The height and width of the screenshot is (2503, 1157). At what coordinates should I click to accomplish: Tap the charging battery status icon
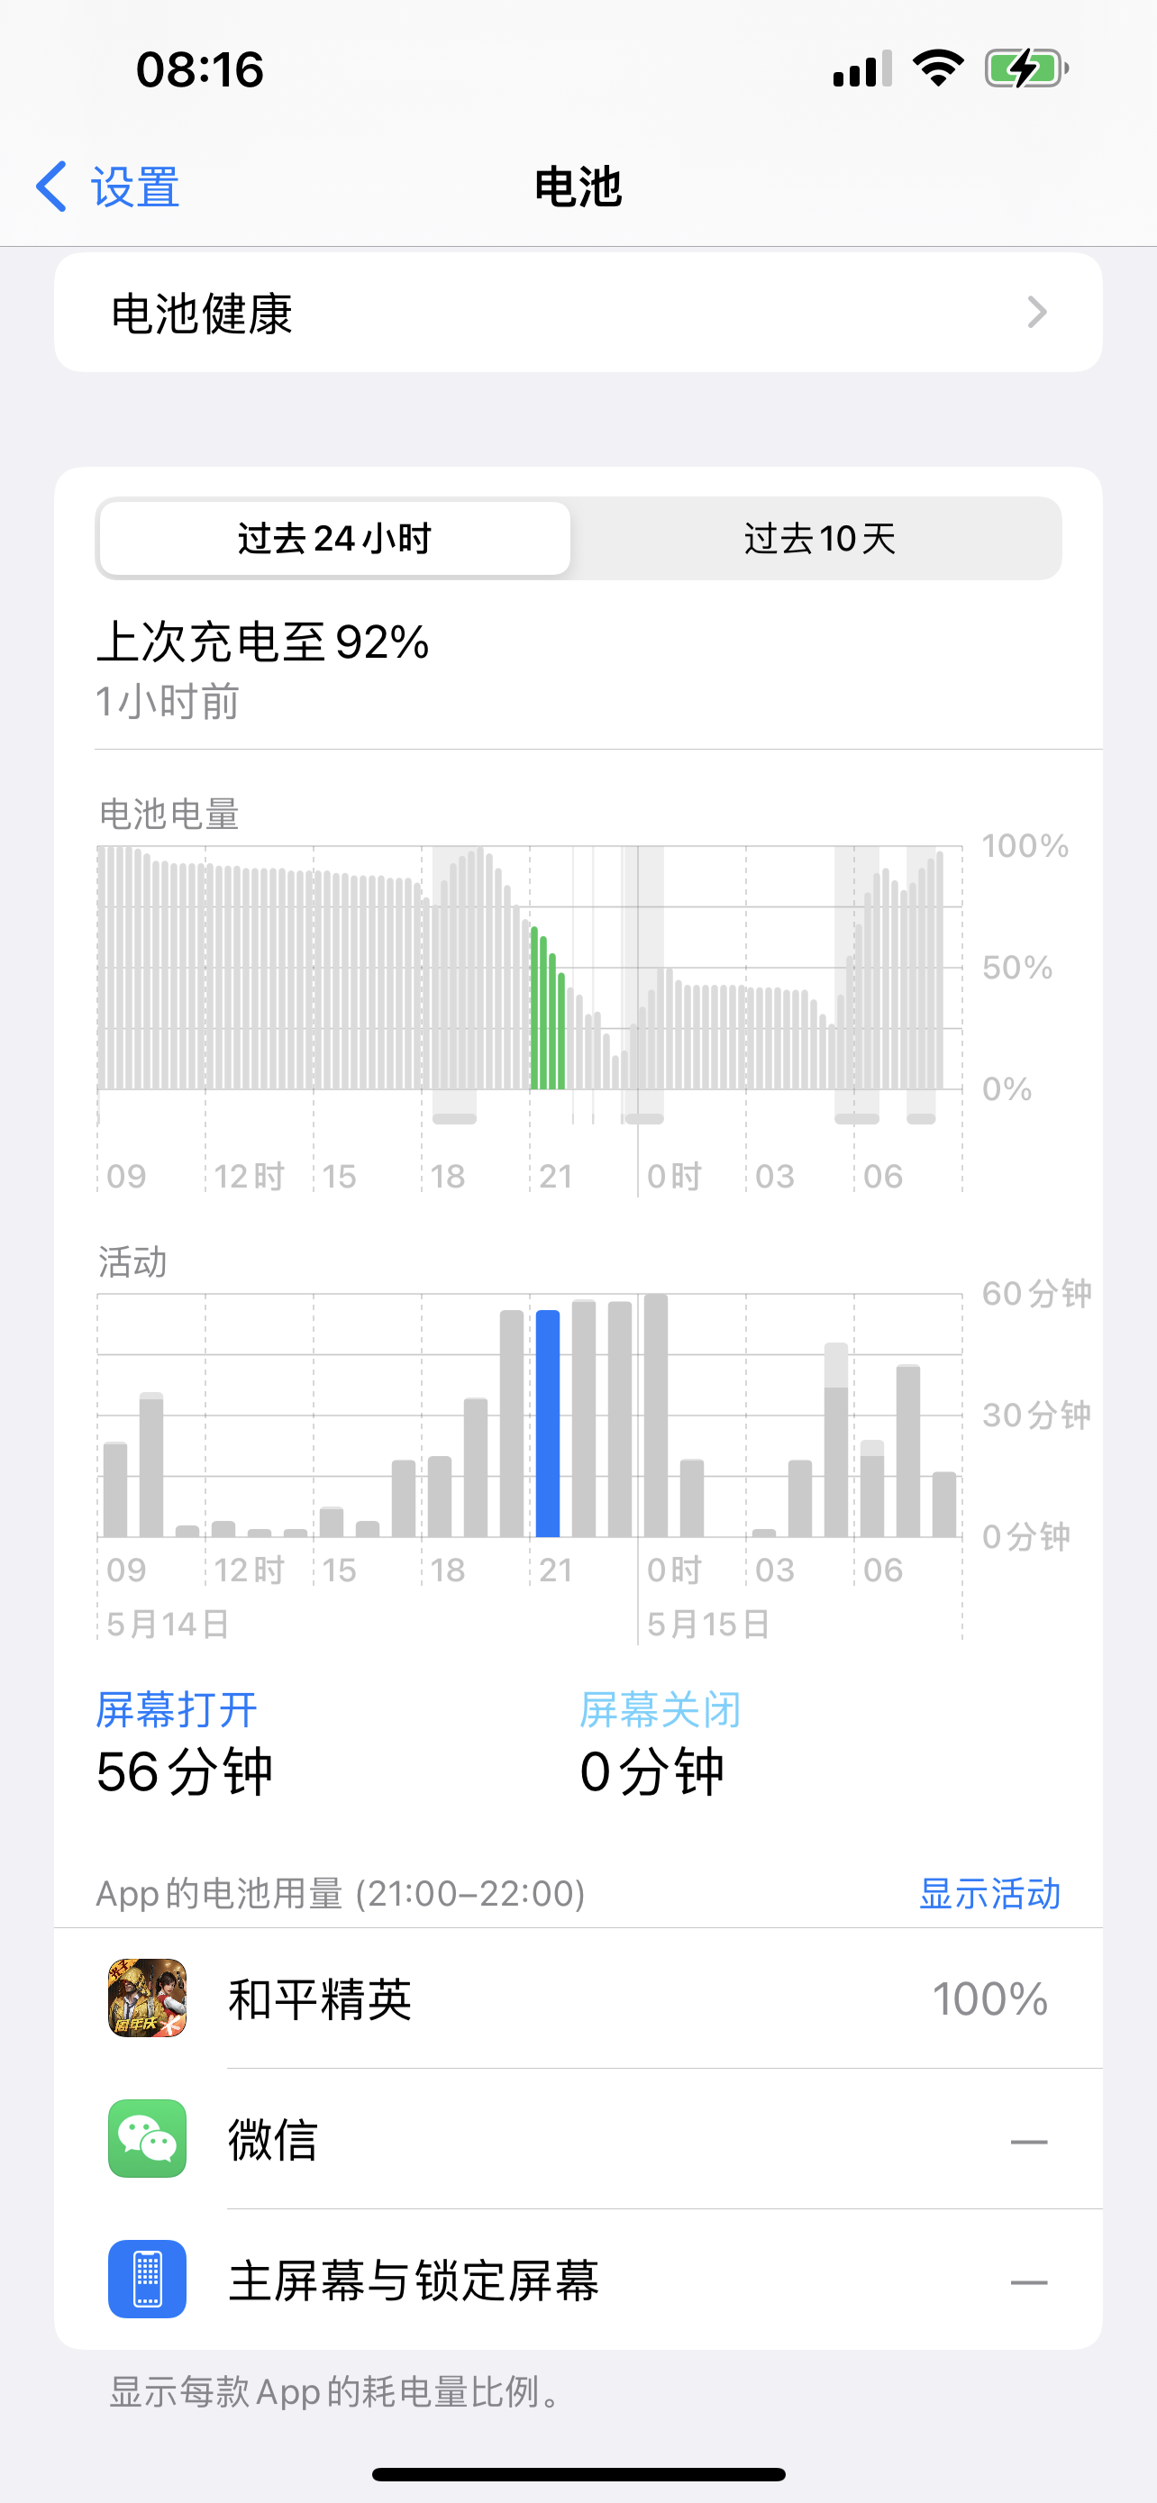tap(1025, 69)
